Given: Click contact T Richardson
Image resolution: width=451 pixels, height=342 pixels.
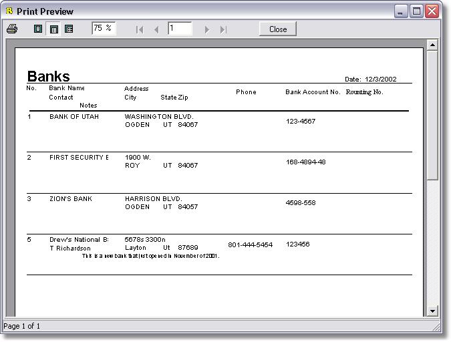Looking at the screenshot, I should [70, 248].
